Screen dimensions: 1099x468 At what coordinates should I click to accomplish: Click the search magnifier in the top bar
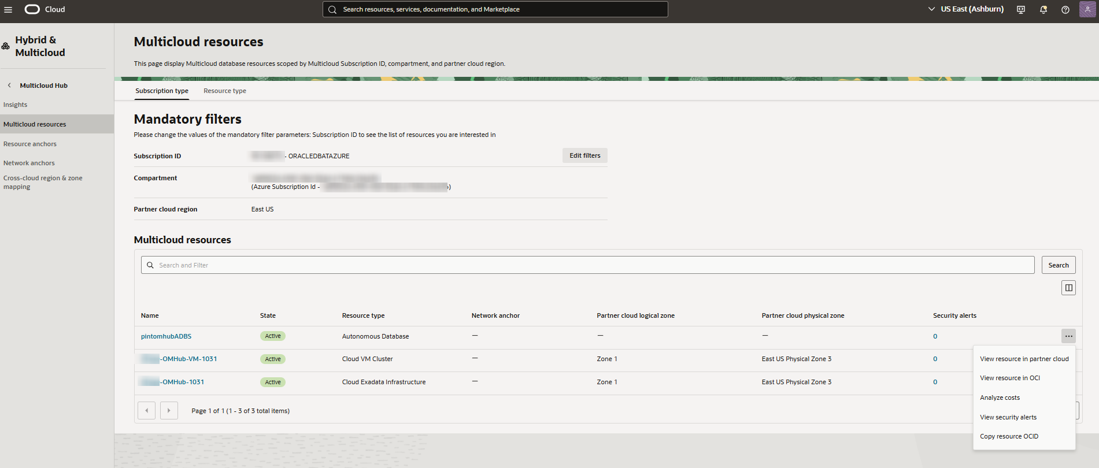pyautogui.click(x=332, y=9)
